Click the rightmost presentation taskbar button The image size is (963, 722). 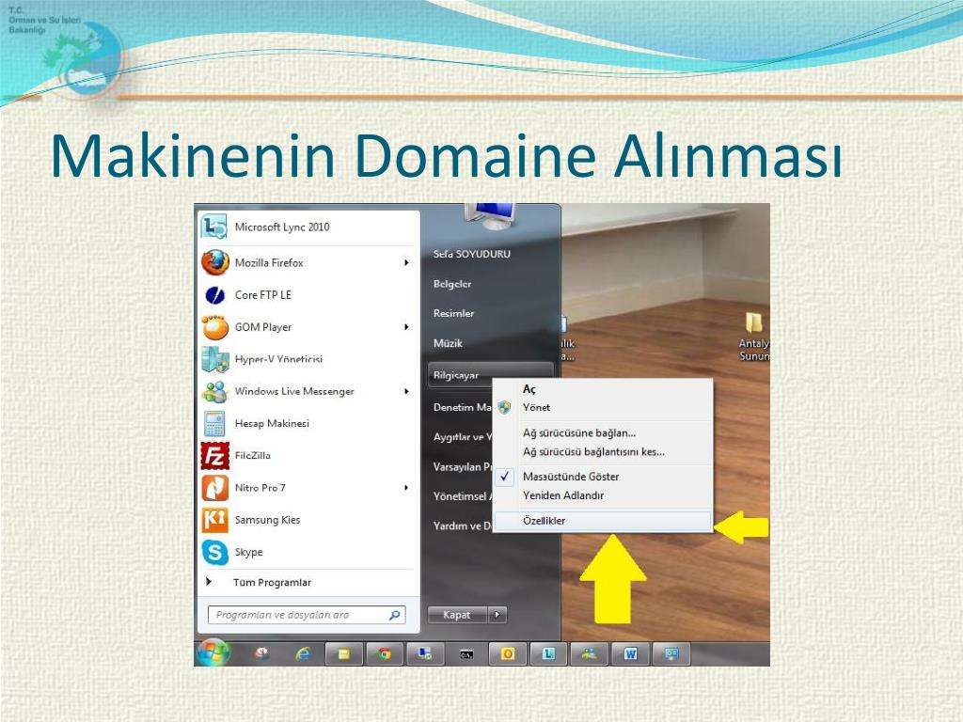pos(671,654)
